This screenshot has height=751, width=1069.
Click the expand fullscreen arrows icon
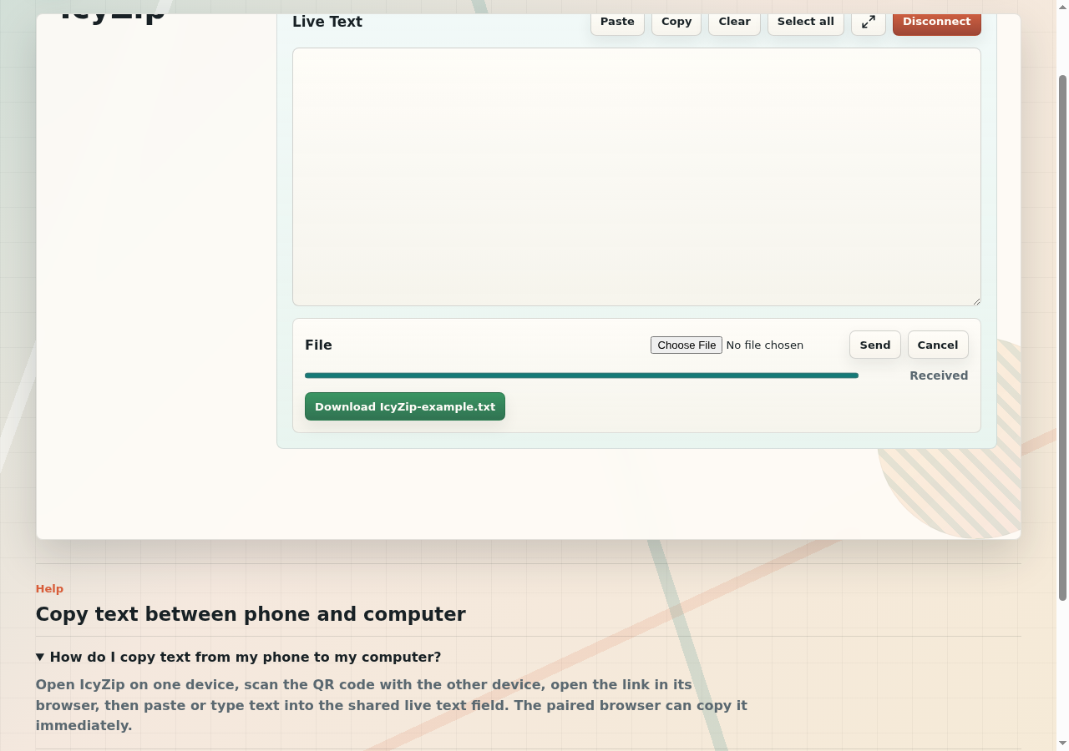869,22
